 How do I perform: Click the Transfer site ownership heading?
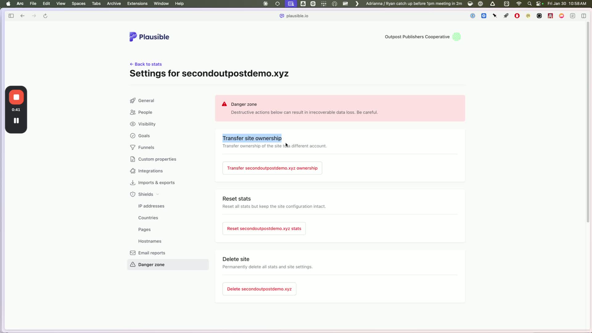252,138
